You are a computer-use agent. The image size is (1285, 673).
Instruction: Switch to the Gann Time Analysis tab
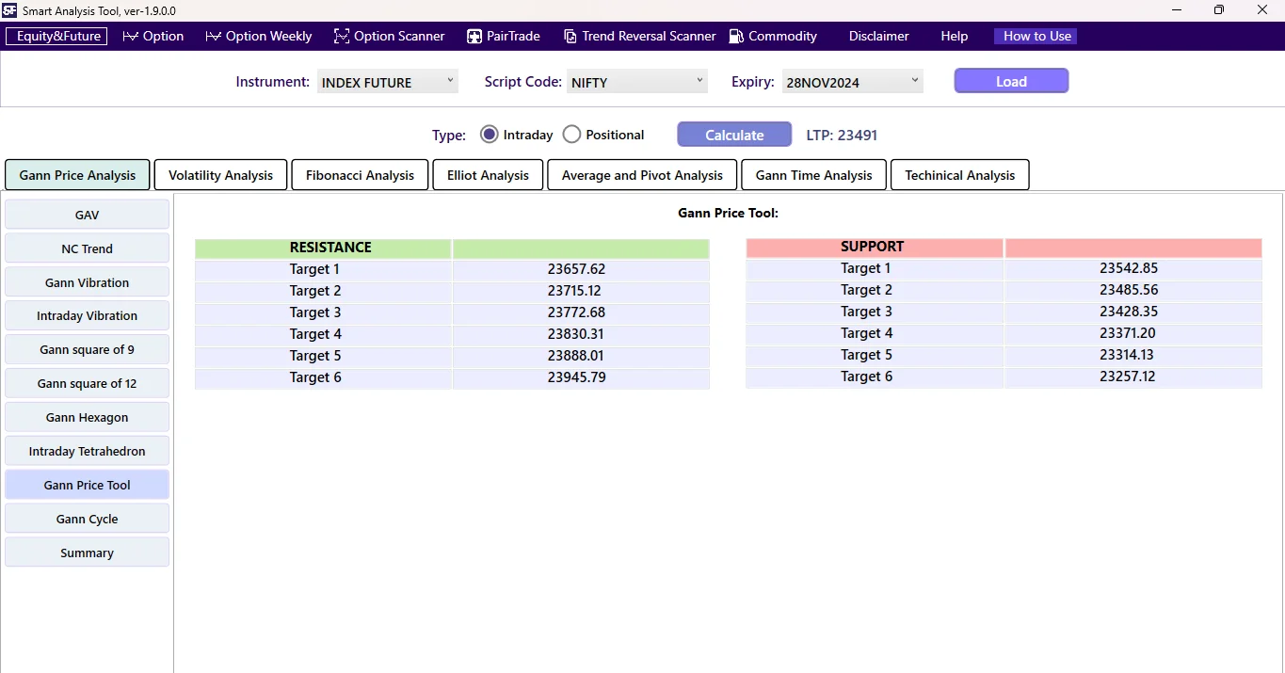coord(812,174)
